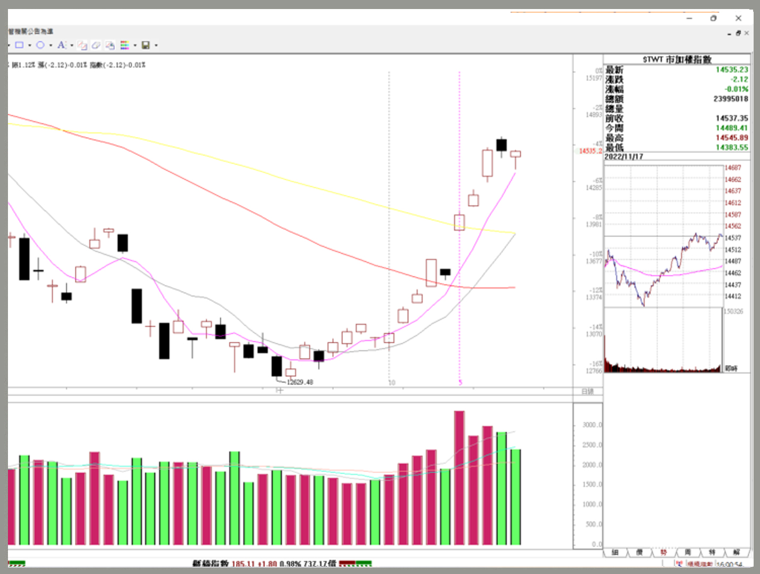Select the text annotation 'A' tool
The image size is (760, 574).
[x=62, y=45]
